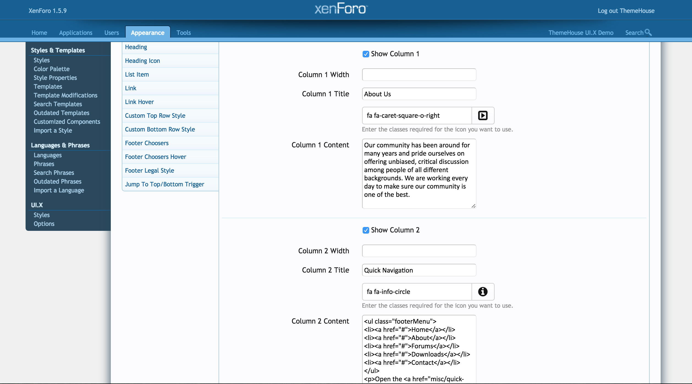Select Link Hover section
The height and width of the screenshot is (384, 692).
170,102
